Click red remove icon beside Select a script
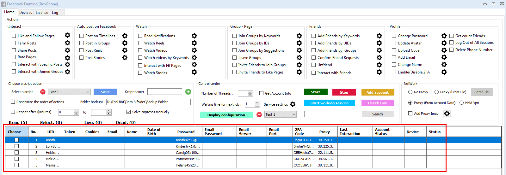Image resolution: width=506 pixels, height=175 pixels. click(43, 92)
